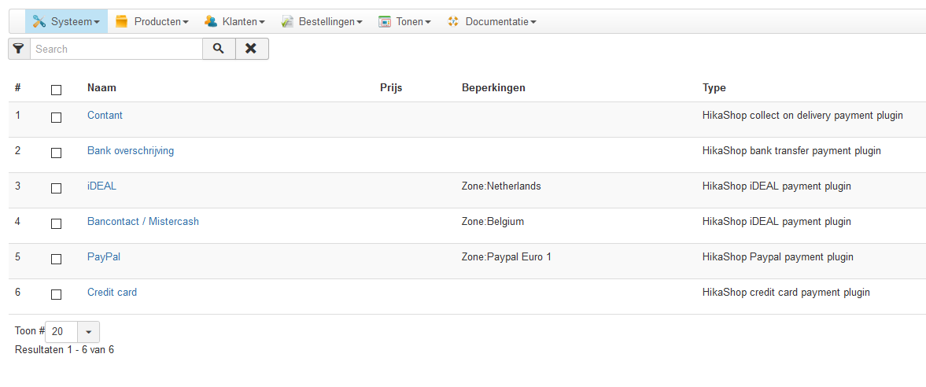
Task: Select the PayPal row checkbox
Action: click(x=56, y=259)
